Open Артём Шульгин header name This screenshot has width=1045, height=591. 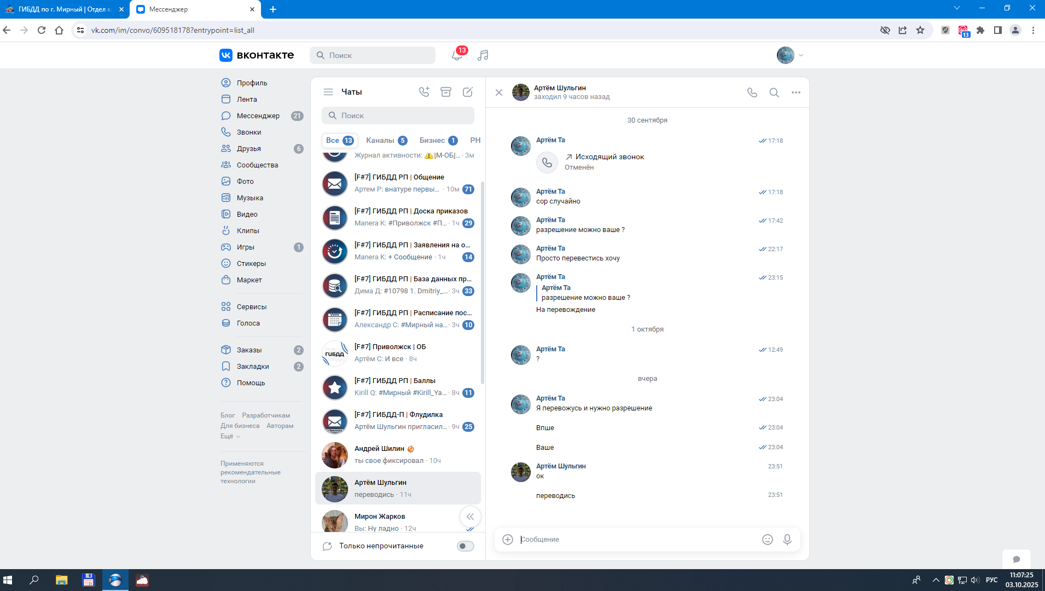tap(560, 88)
